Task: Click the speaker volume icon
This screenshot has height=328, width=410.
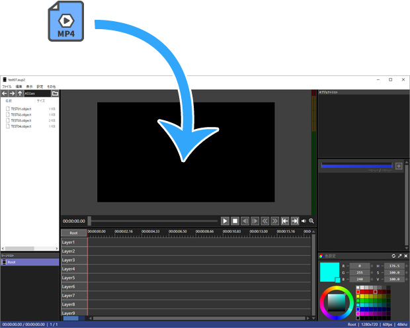Action: coord(304,221)
